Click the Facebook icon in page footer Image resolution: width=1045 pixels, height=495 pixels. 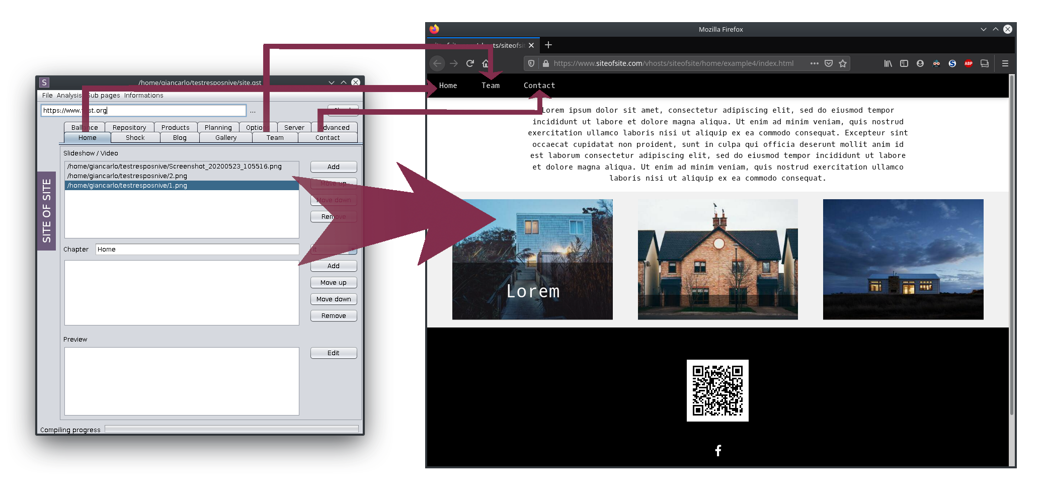point(718,450)
